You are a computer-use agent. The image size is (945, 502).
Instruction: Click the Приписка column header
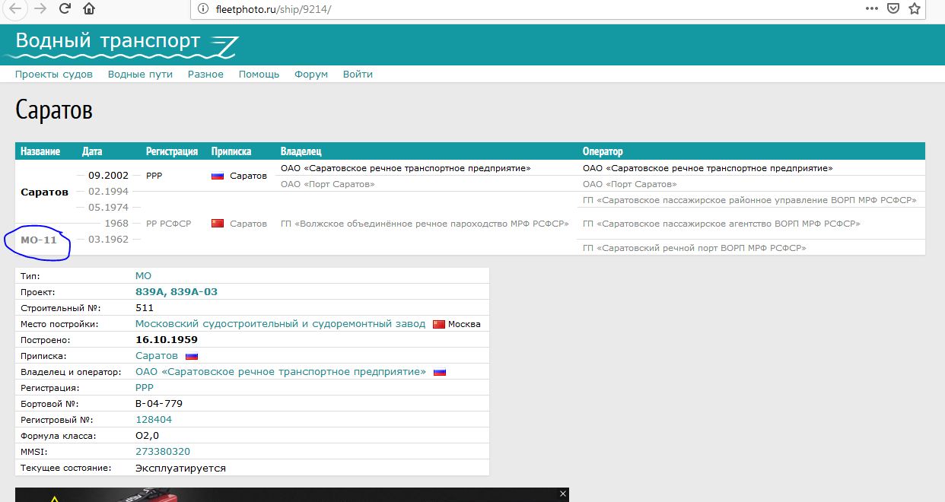(x=231, y=151)
